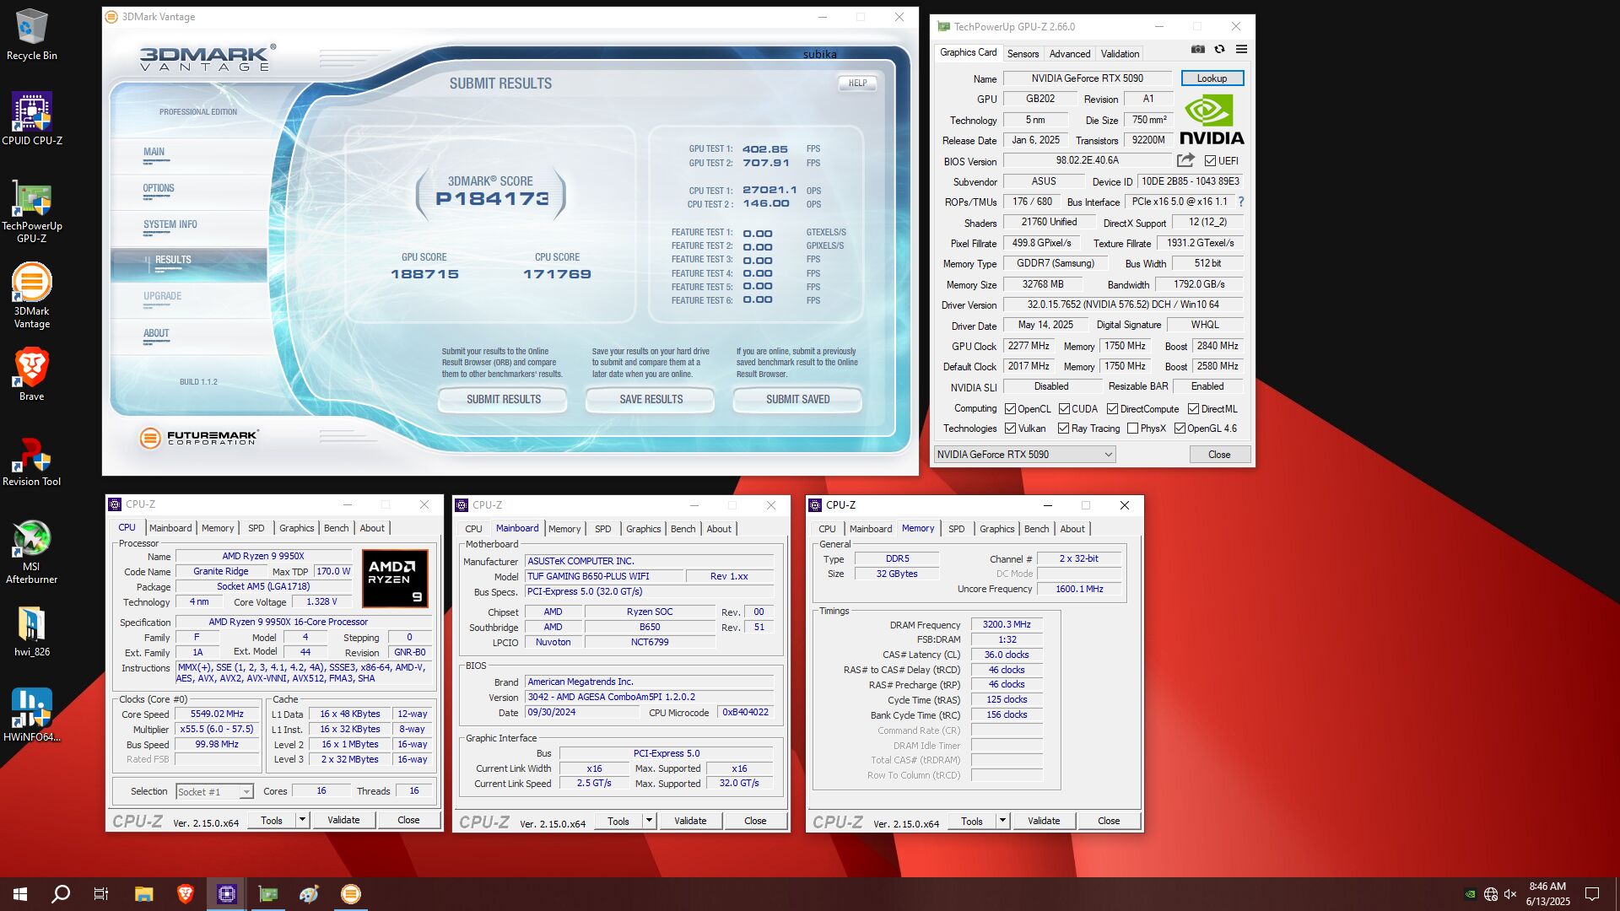
Task: Switch to the 3DMark Vantage taskbar icon
Action: [x=351, y=894]
